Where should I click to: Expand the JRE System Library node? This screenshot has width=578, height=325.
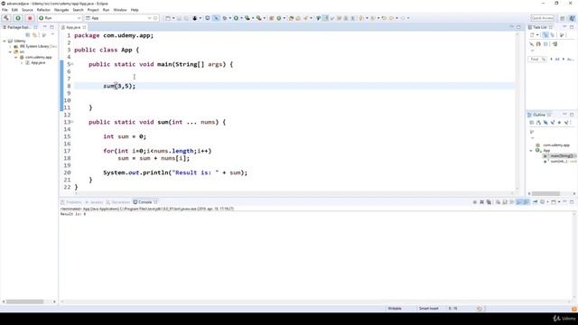pyautogui.click(x=10, y=46)
